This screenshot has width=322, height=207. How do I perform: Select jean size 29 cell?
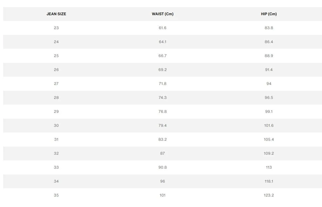[56, 112]
